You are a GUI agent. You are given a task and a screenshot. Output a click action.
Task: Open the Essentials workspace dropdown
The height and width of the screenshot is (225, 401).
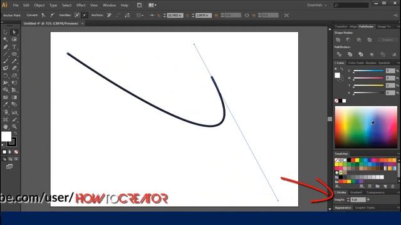tap(317, 5)
